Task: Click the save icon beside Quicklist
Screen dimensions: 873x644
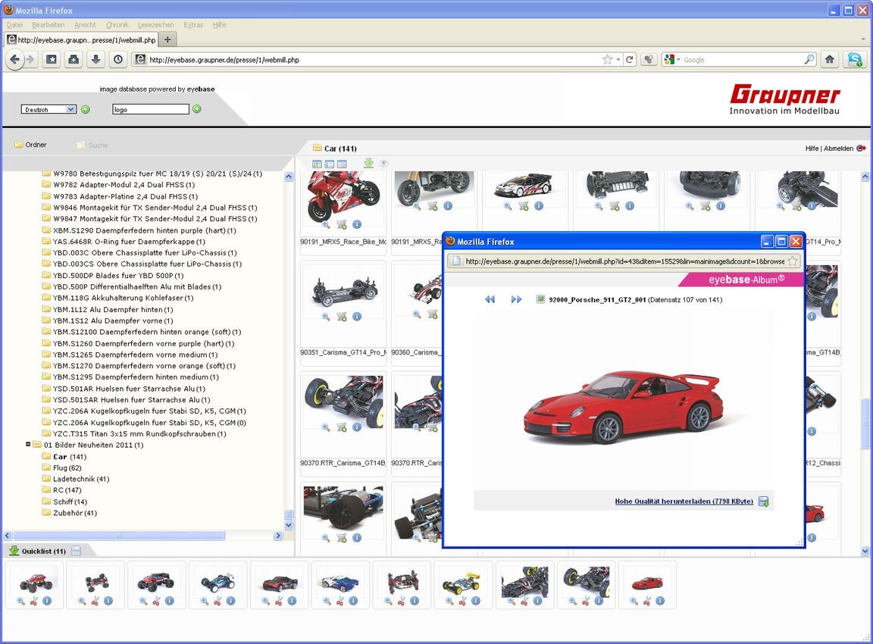Action: coord(76,551)
